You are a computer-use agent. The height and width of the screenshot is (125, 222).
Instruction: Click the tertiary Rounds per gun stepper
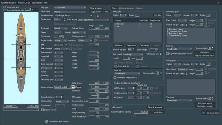[186, 74]
